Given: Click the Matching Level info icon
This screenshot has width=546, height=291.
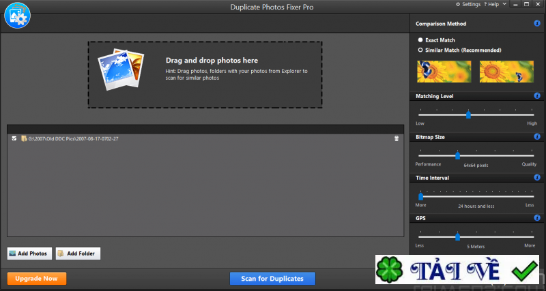Looking at the screenshot, I should pyautogui.click(x=537, y=95).
